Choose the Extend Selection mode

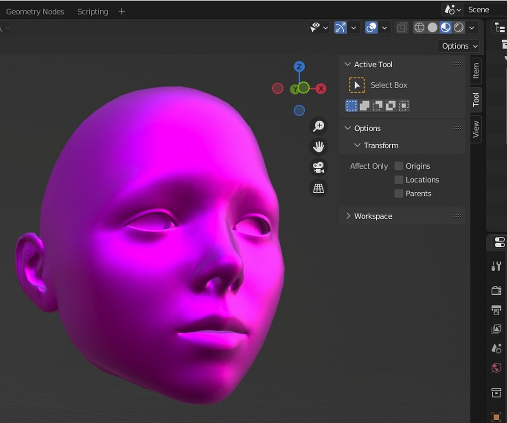(364, 106)
